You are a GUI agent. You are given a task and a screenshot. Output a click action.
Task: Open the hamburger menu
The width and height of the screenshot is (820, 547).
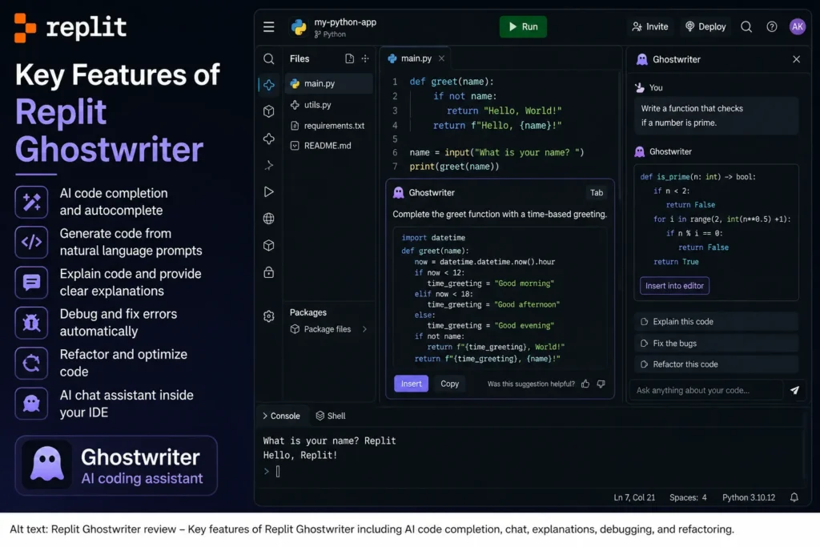click(269, 26)
